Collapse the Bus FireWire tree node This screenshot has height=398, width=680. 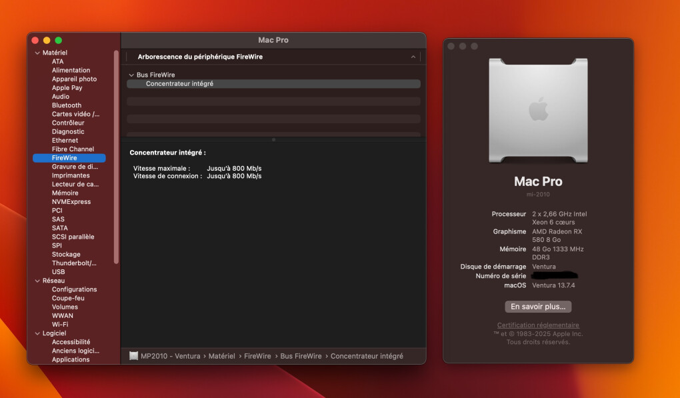[x=131, y=75]
